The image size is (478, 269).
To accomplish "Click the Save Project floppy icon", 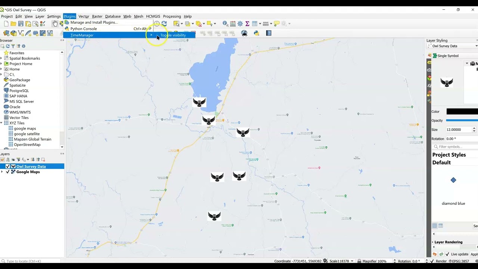I will [x=21, y=24].
